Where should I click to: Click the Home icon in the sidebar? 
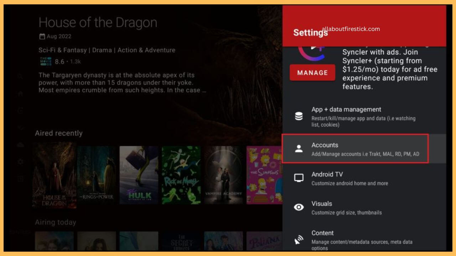(20, 94)
